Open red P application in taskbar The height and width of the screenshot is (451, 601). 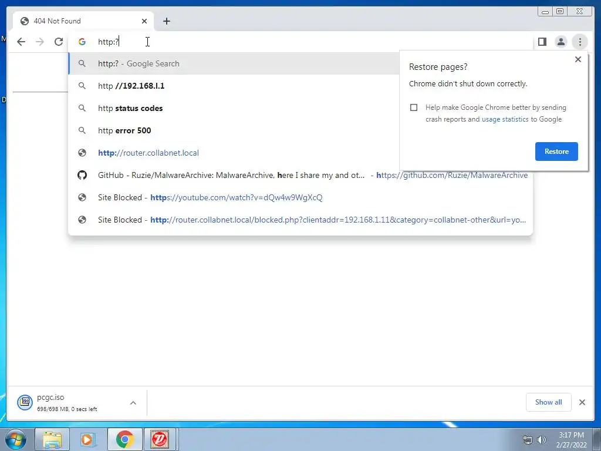pyautogui.click(x=160, y=439)
